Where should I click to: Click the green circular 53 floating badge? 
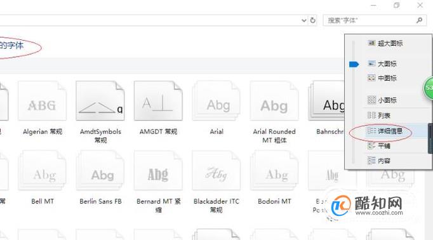(x=429, y=88)
